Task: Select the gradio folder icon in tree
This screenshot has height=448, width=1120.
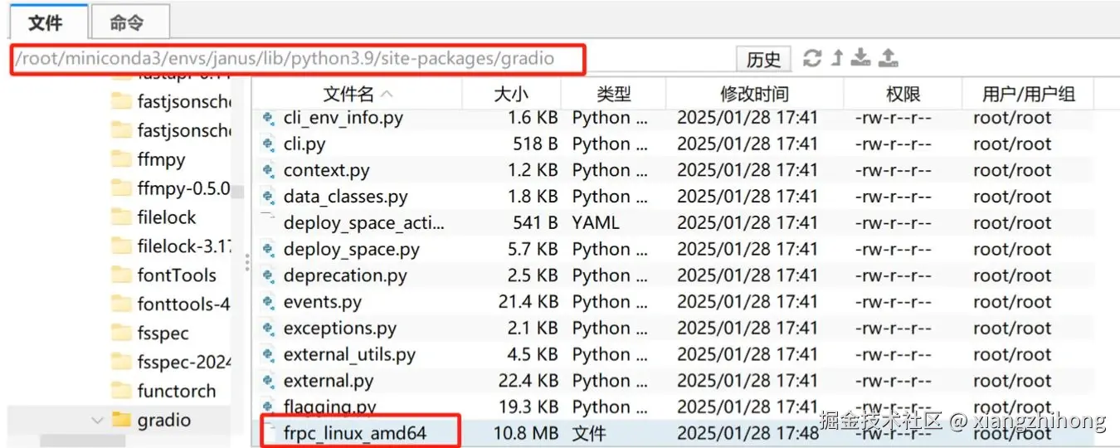Action: coord(122,420)
